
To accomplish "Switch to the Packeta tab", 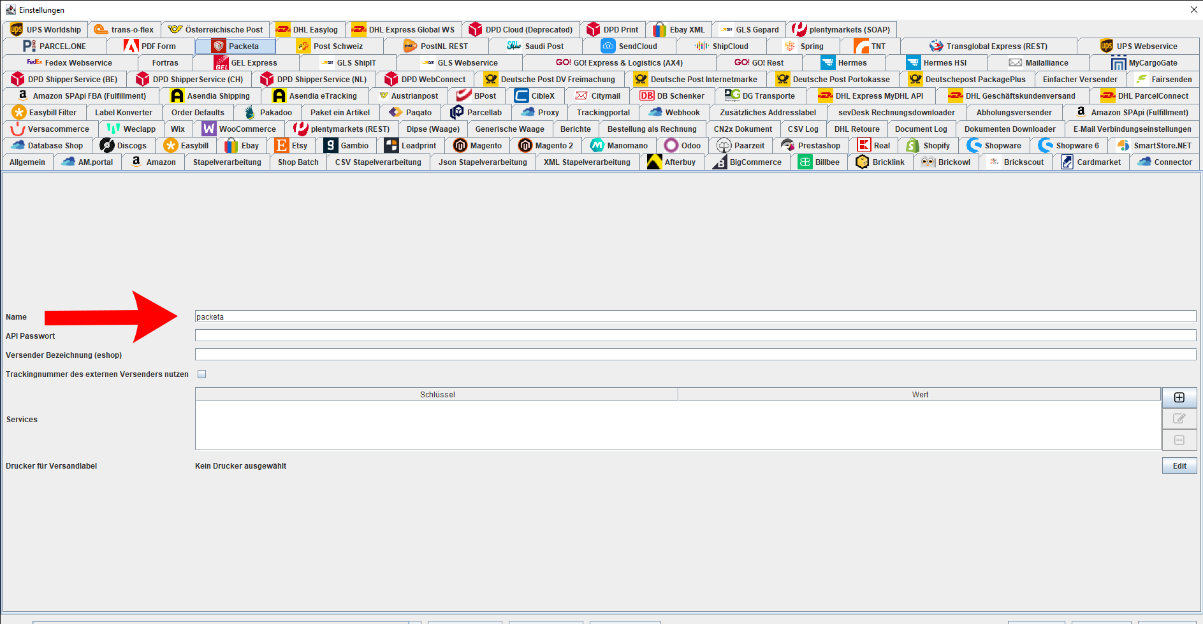I will coord(235,46).
